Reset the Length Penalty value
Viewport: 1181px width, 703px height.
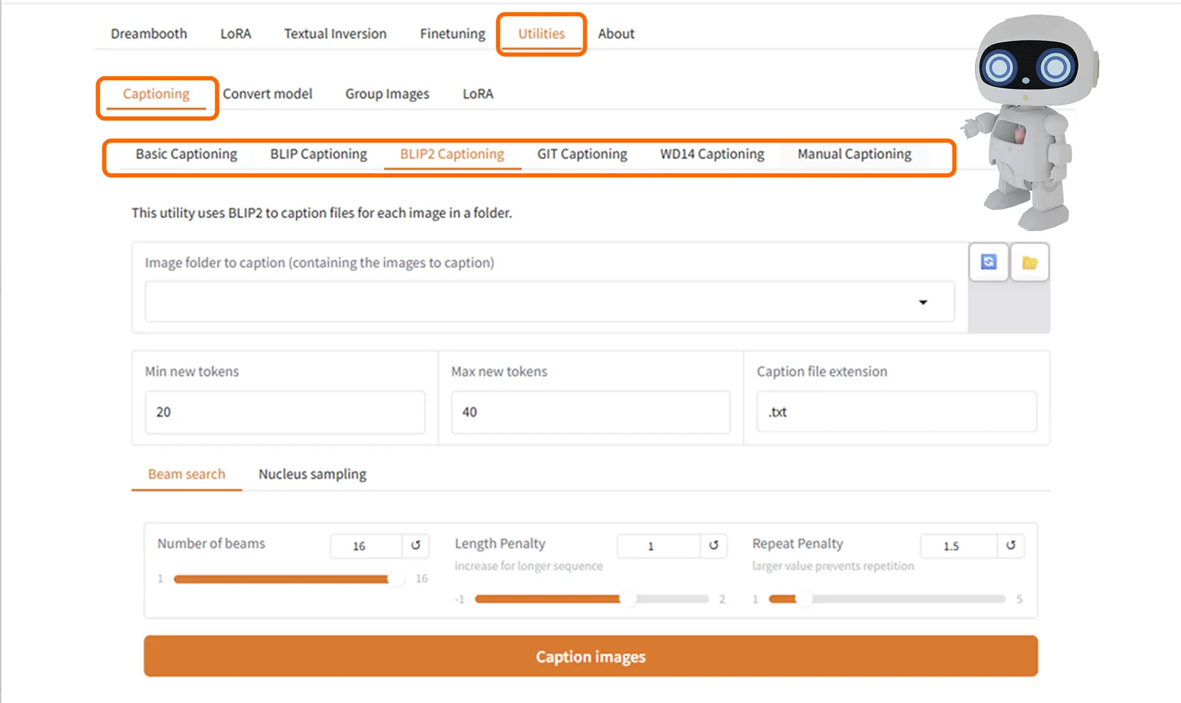pos(713,545)
